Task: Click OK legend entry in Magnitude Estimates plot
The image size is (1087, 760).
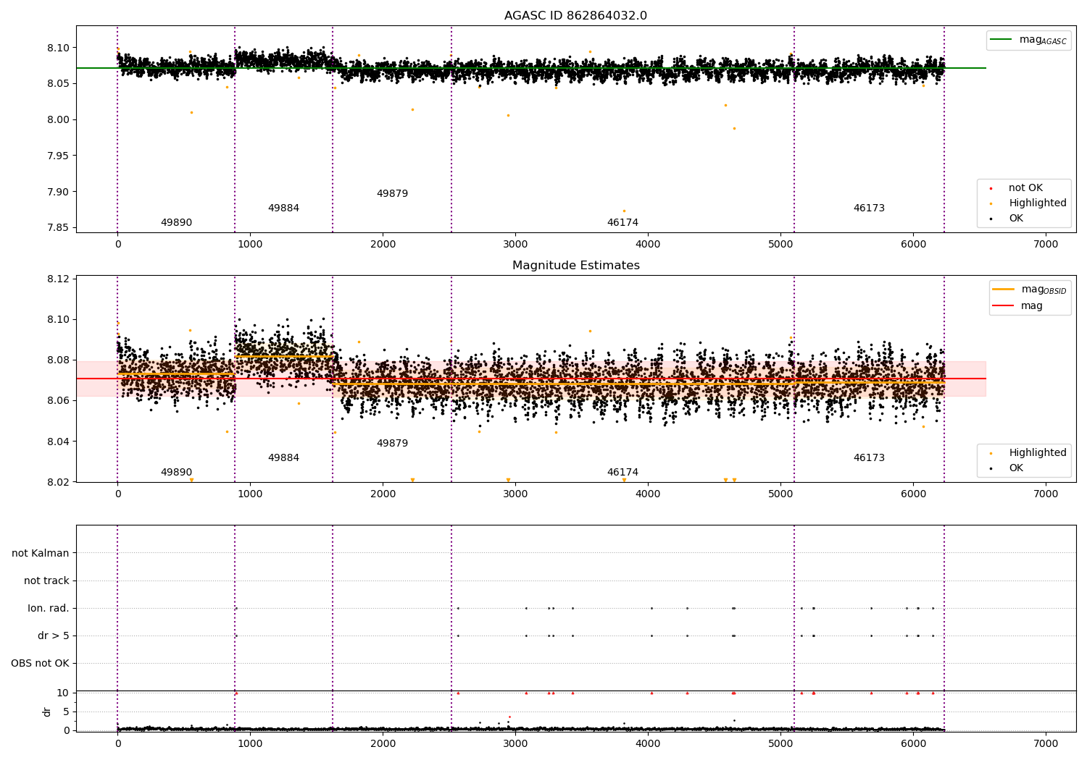Action: click(1016, 468)
